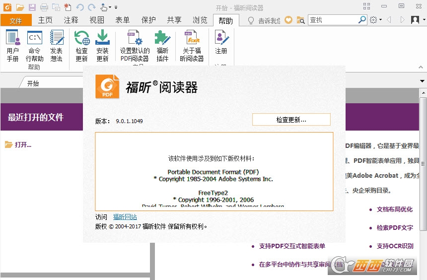This screenshot has width=427, height=280.
Task: Click the hand touch mode icon
Action: pos(103,7)
